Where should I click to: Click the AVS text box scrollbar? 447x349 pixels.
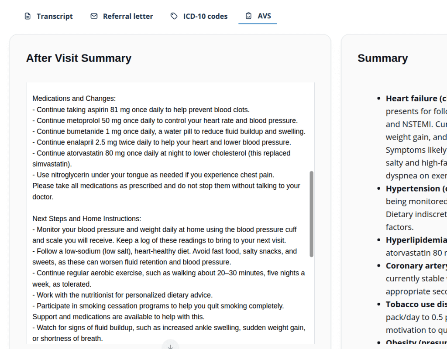coord(311,214)
